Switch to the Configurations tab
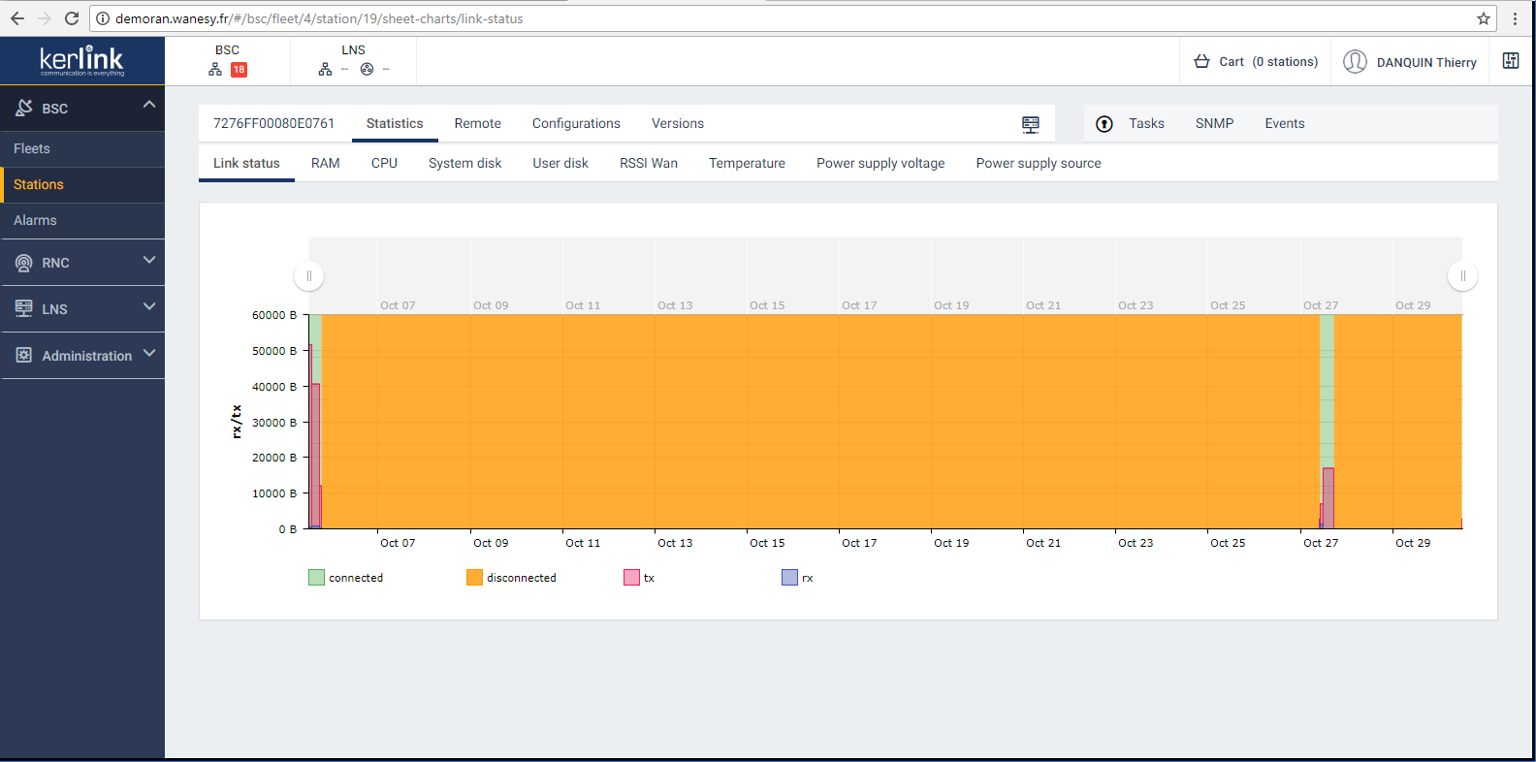The width and height of the screenshot is (1536, 762). 576,124
